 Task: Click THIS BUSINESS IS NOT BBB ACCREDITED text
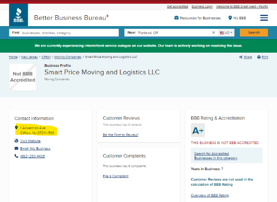coord(225,142)
